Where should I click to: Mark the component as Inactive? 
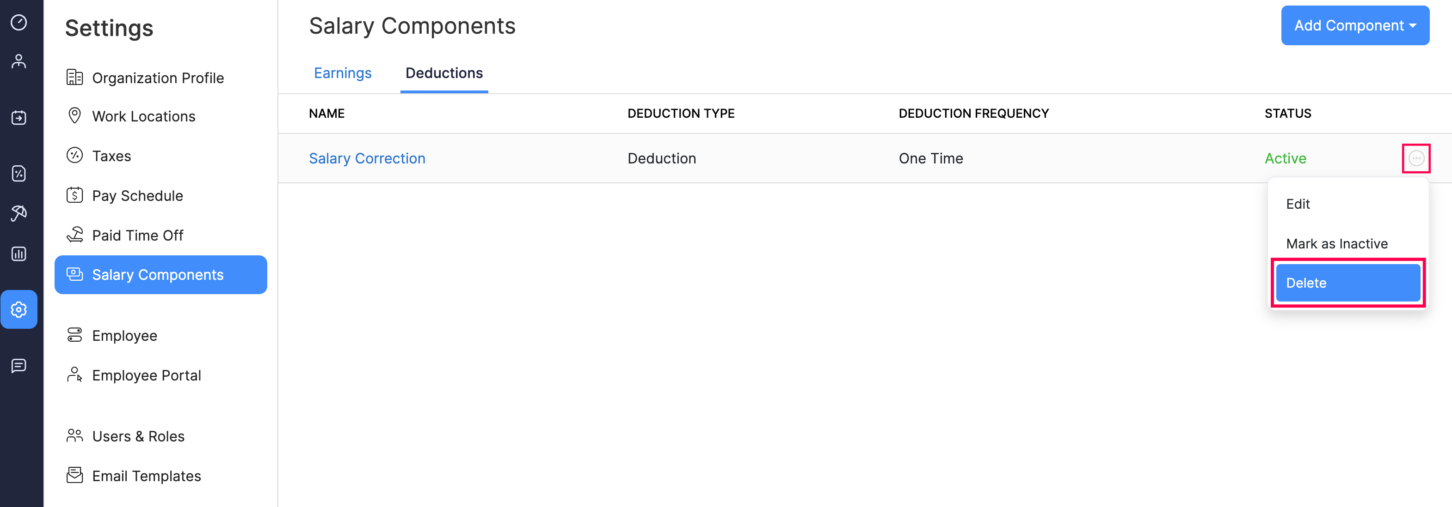click(x=1337, y=243)
